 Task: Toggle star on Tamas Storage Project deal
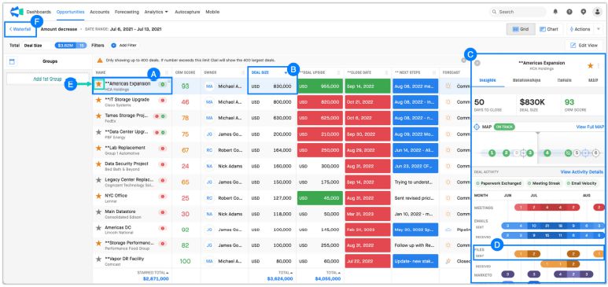coord(98,116)
